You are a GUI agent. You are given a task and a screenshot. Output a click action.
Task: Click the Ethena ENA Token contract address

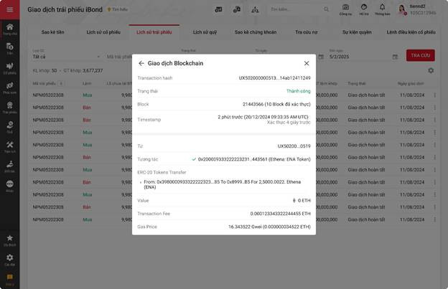coord(254,159)
